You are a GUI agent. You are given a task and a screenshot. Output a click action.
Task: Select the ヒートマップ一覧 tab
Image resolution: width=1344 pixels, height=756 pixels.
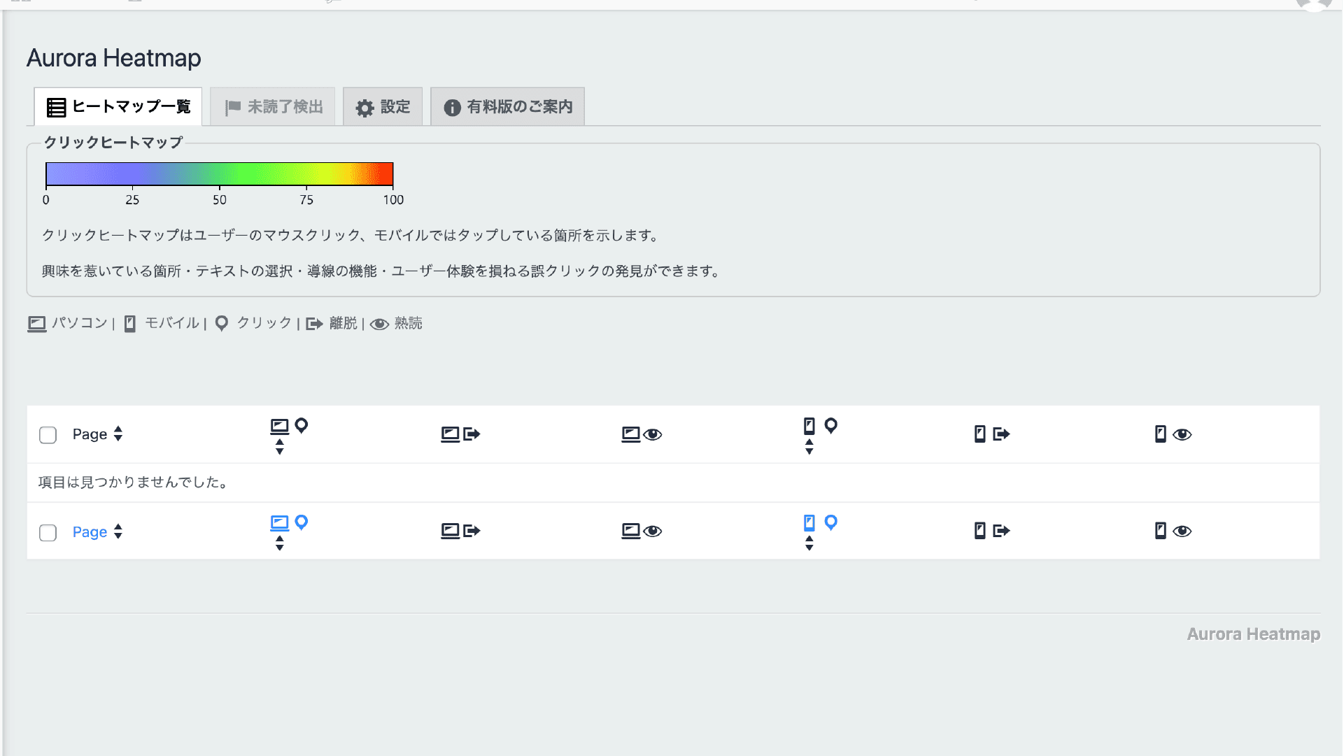pos(118,107)
